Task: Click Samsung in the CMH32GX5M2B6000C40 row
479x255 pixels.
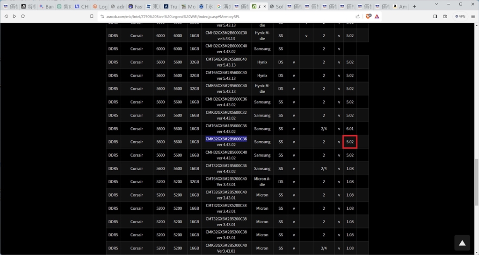Action: pyautogui.click(x=262, y=48)
